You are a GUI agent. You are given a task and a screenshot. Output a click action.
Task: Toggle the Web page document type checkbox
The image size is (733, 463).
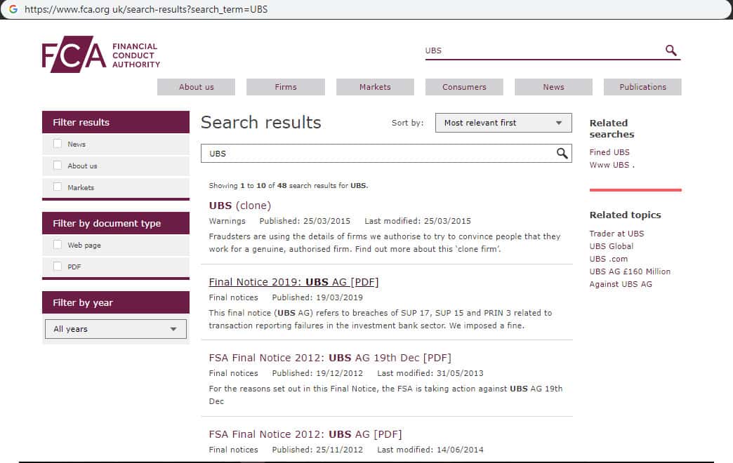coord(58,245)
